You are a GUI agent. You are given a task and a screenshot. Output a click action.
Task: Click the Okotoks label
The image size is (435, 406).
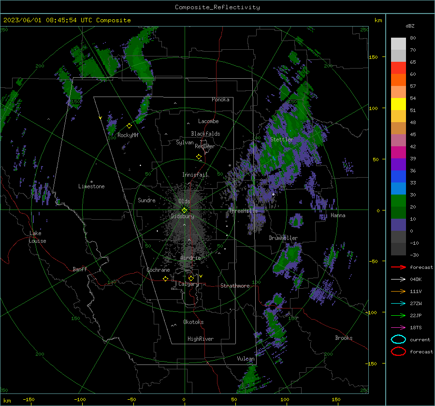[x=193, y=322]
